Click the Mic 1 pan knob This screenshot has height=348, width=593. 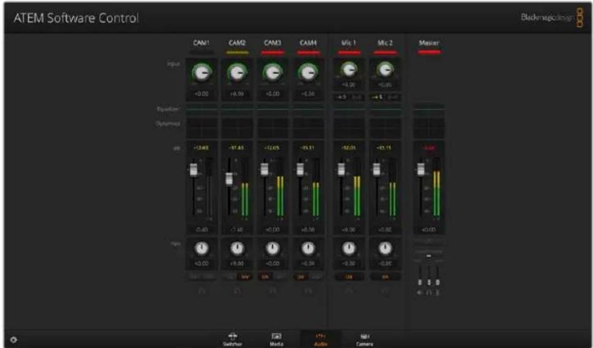(x=349, y=249)
